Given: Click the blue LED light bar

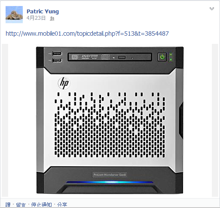Looking at the screenshot, I should pyautogui.click(x=110, y=182).
